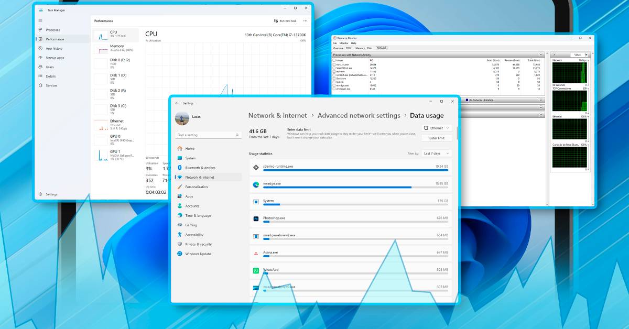This screenshot has width=629, height=329.
Task: Check the SearchHost.exe process checkbox
Action: click(334, 68)
